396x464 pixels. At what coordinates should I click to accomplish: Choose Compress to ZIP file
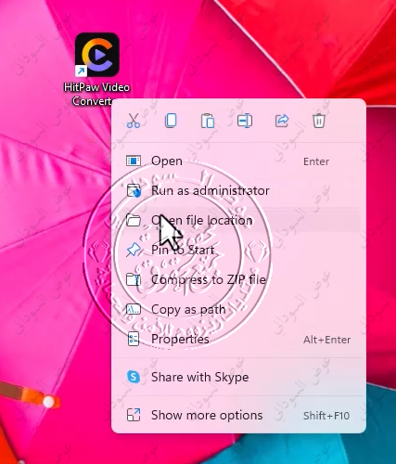238,279
